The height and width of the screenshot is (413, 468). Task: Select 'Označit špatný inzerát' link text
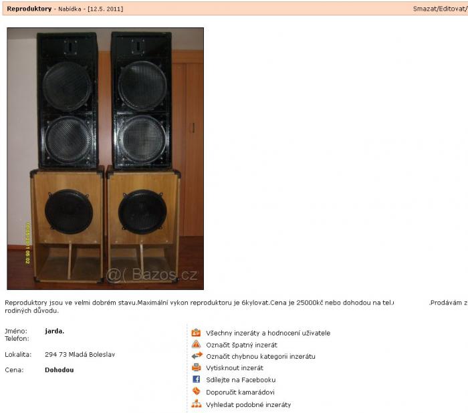(x=241, y=345)
